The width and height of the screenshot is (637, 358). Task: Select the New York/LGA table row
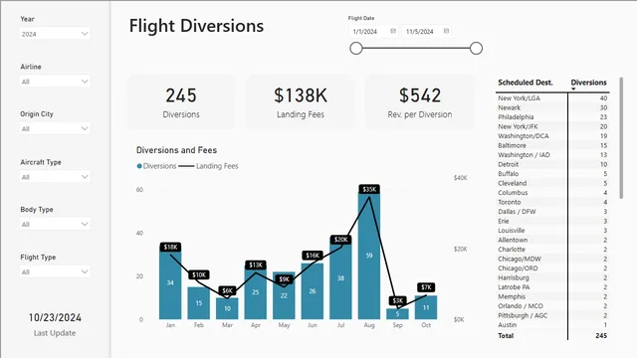coord(552,98)
